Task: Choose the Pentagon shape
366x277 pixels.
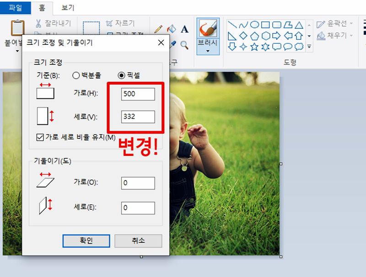Action: pyautogui.click(x=254, y=36)
